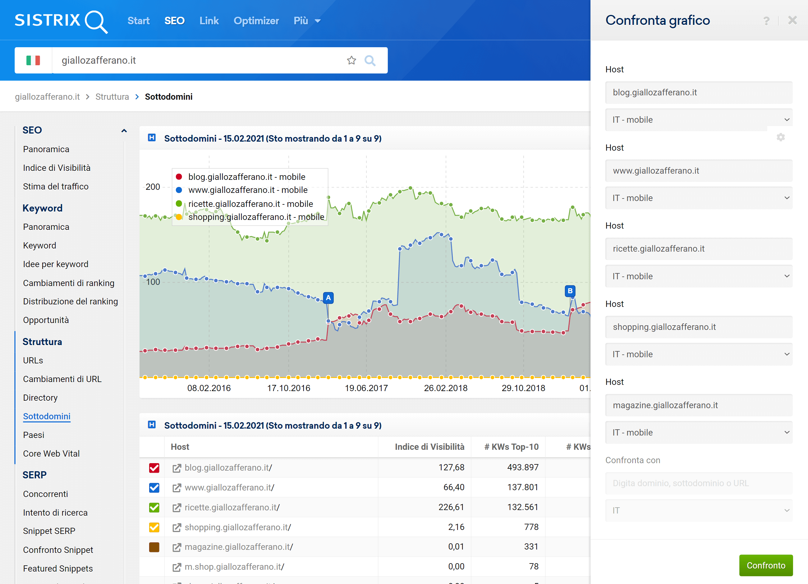The width and height of the screenshot is (808, 584).
Task: Open the Link navigation tab
Action: pos(209,21)
